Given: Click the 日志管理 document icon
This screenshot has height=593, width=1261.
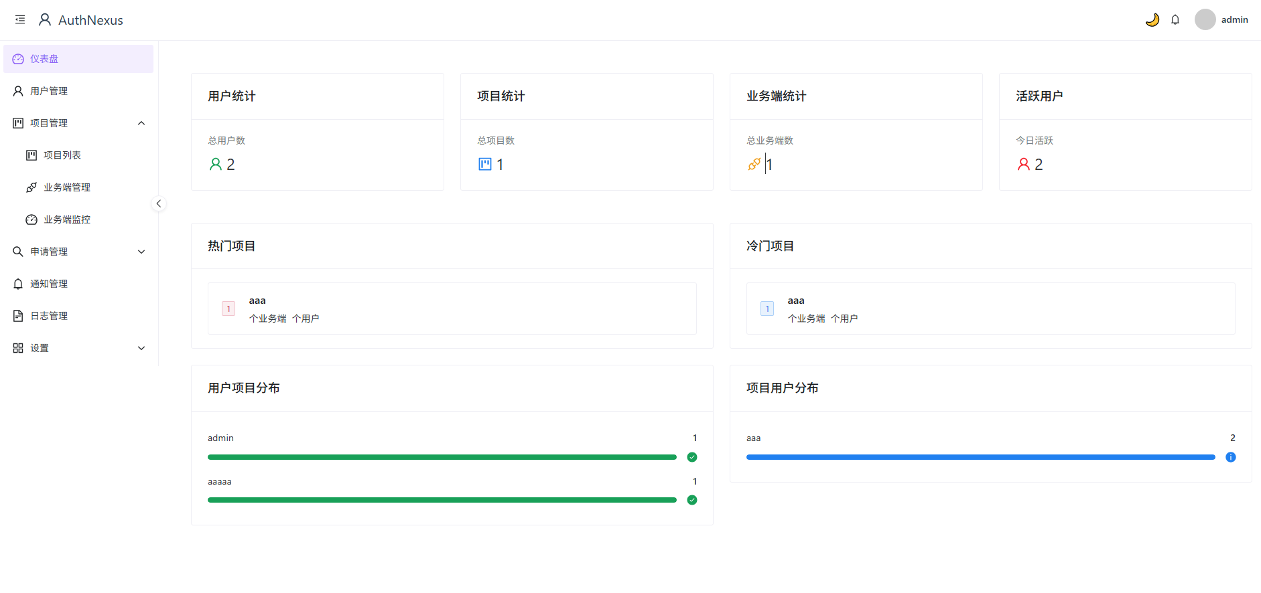Looking at the screenshot, I should 18,316.
